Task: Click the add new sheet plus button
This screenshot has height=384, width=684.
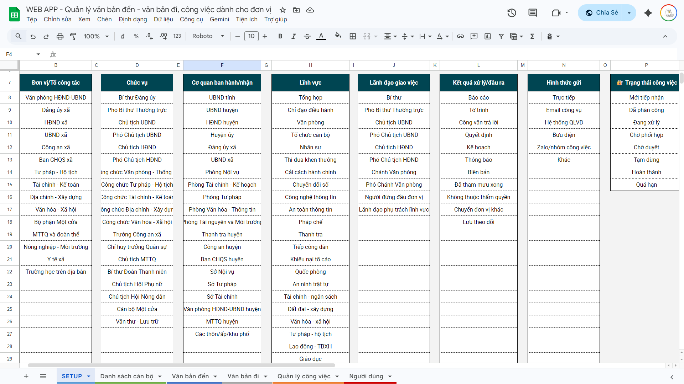Action: tap(26, 376)
